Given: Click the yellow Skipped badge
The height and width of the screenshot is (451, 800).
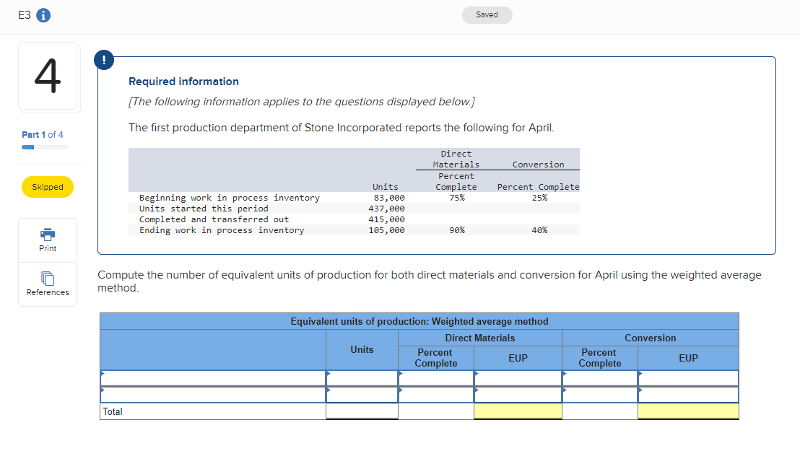Looking at the screenshot, I should click(48, 187).
